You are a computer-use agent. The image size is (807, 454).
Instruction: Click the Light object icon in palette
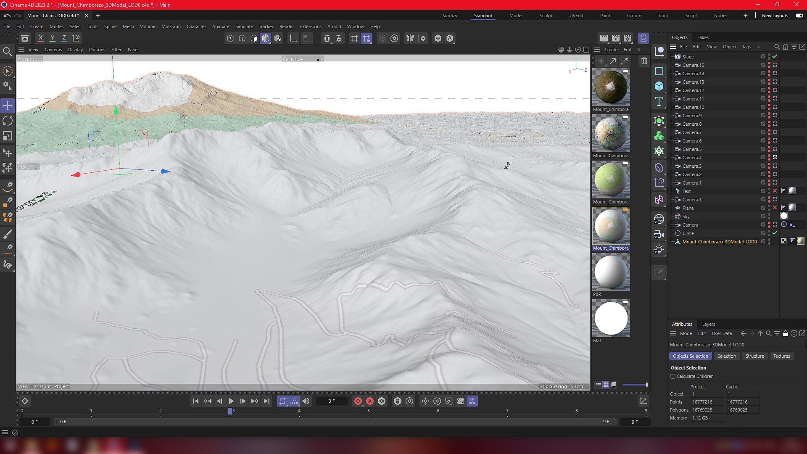(x=659, y=250)
